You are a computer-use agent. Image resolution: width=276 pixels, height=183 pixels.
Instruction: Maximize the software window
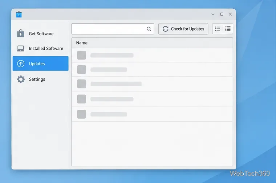[222, 14]
